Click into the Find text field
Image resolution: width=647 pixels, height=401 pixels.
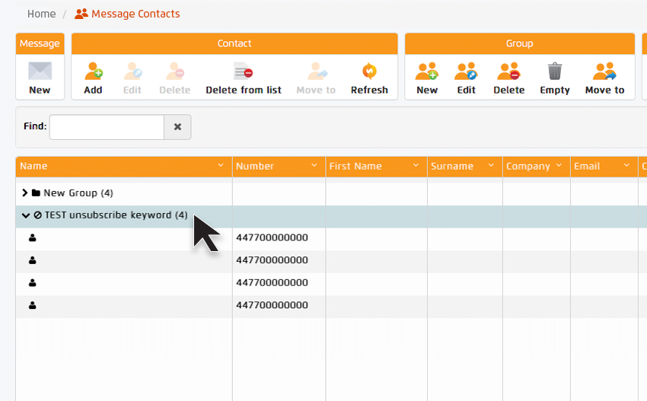[x=107, y=127]
